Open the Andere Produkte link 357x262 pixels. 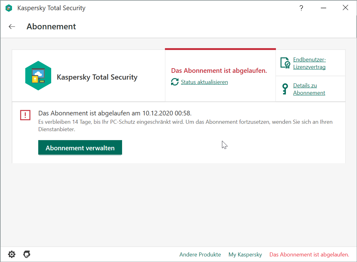[200, 255]
